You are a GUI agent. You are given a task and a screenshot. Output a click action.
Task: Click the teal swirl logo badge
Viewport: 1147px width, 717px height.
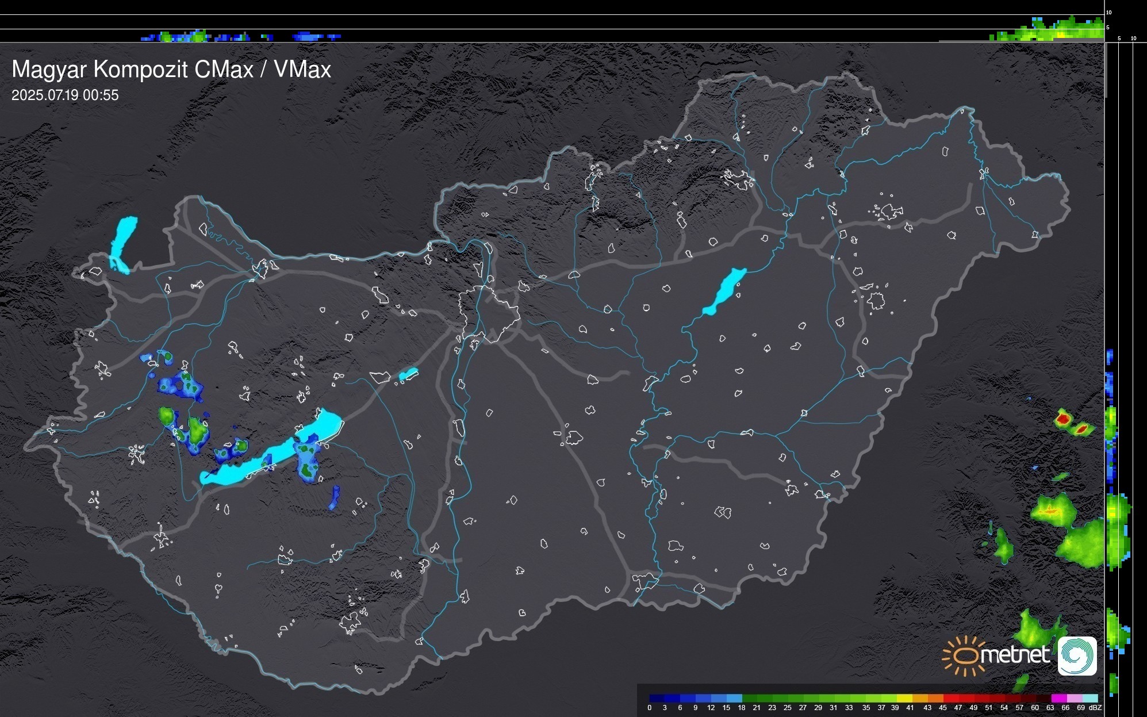[1077, 655]
